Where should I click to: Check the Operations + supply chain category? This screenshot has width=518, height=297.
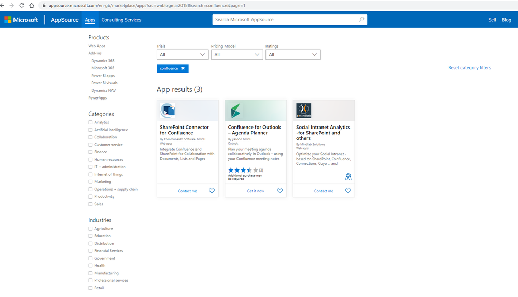90,189
